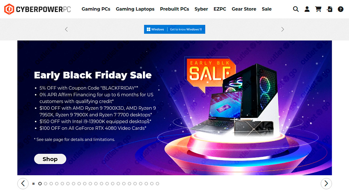
Task: Open the search magnifier icon
Action: point(295,9)
